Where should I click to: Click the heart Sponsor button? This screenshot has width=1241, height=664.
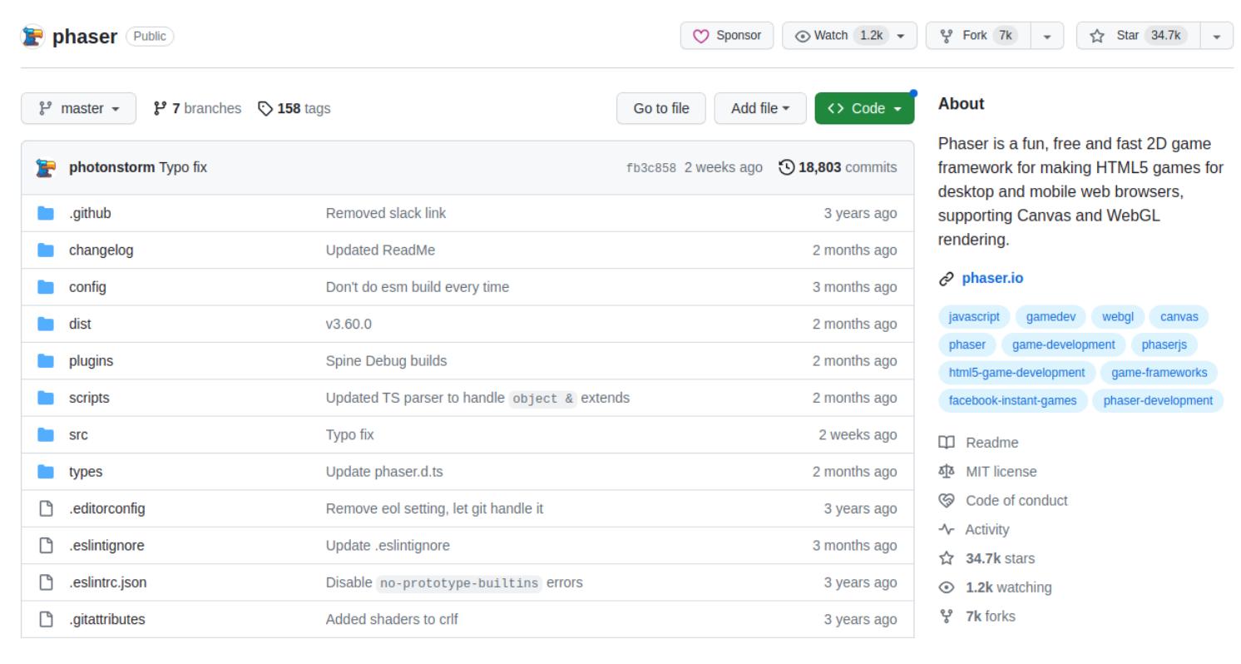point(727,36)
